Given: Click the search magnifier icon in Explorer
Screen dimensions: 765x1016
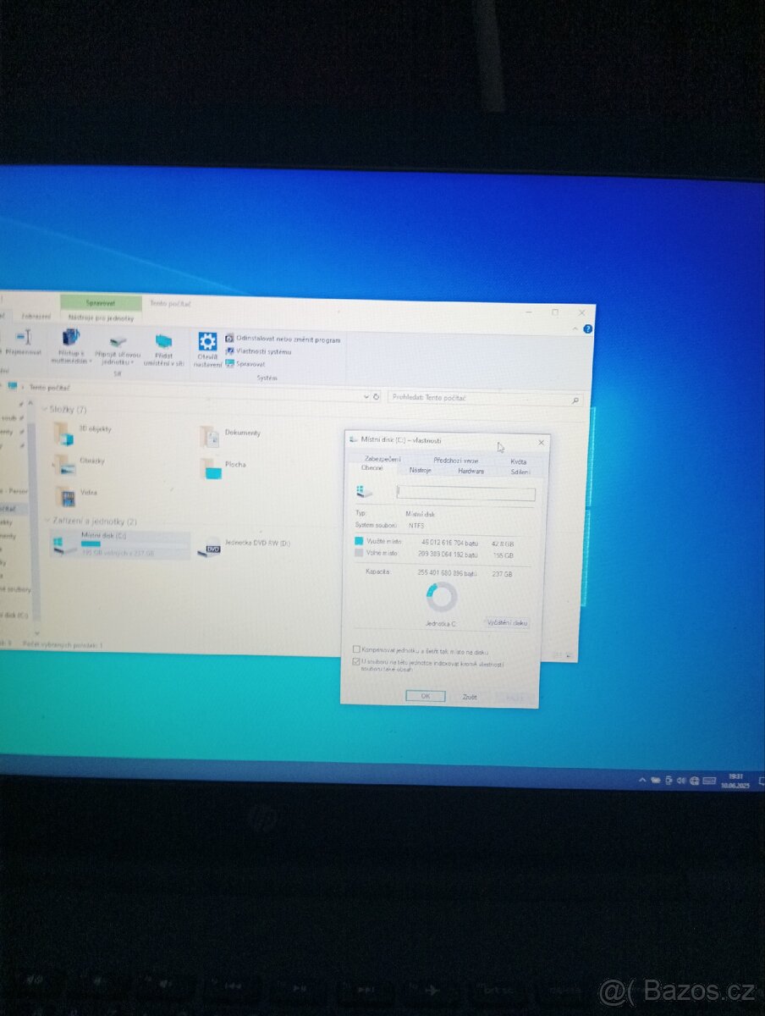Looking at the screenshot, I should (x=575, y=400).
